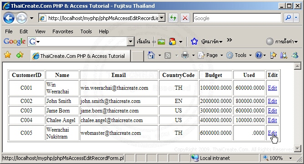Image resolution: width=304 pixels, height=164 pixels.
Task: Open Favorites Center with the yellow star
Action: click(8, 55)
